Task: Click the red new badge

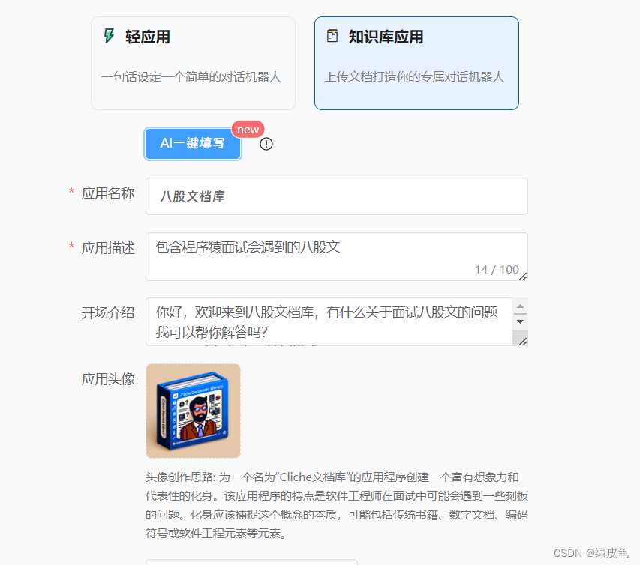Action: pyautogui.click(x=248, y=129)
